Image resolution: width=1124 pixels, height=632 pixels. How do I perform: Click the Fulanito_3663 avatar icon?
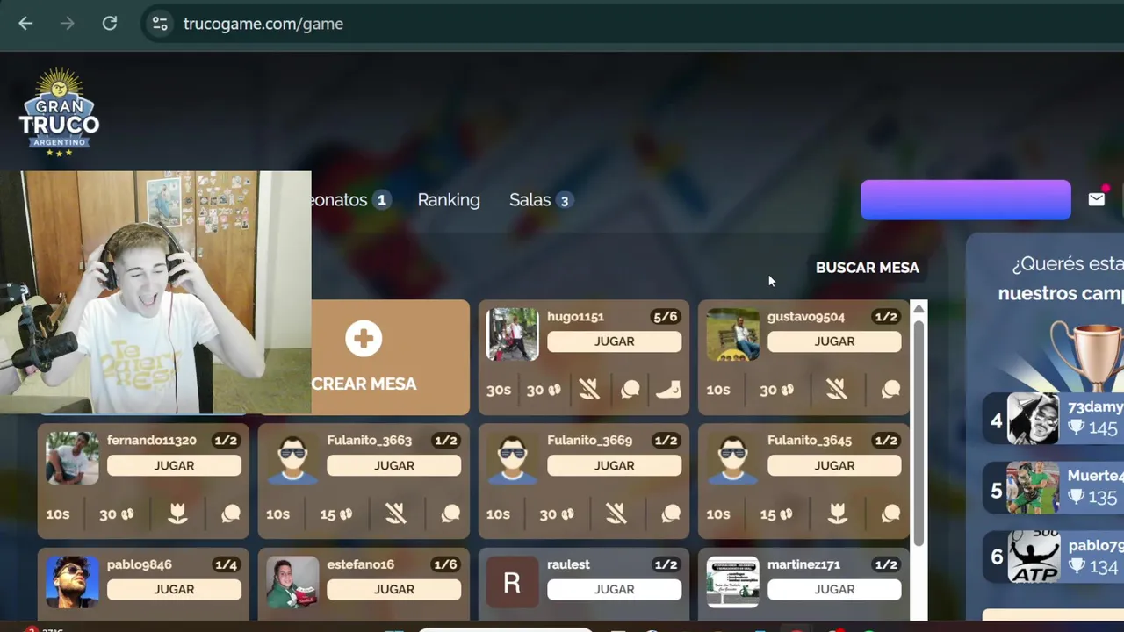292,458
